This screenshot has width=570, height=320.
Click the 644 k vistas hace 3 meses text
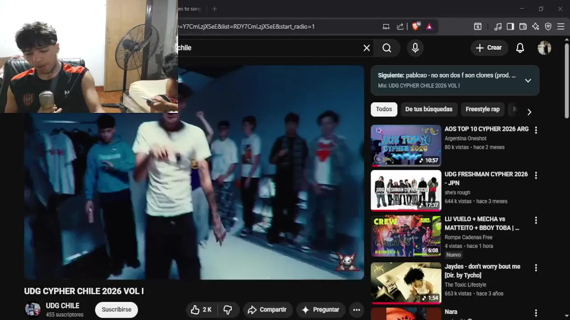pyautogui.click(x=476, y=201)
